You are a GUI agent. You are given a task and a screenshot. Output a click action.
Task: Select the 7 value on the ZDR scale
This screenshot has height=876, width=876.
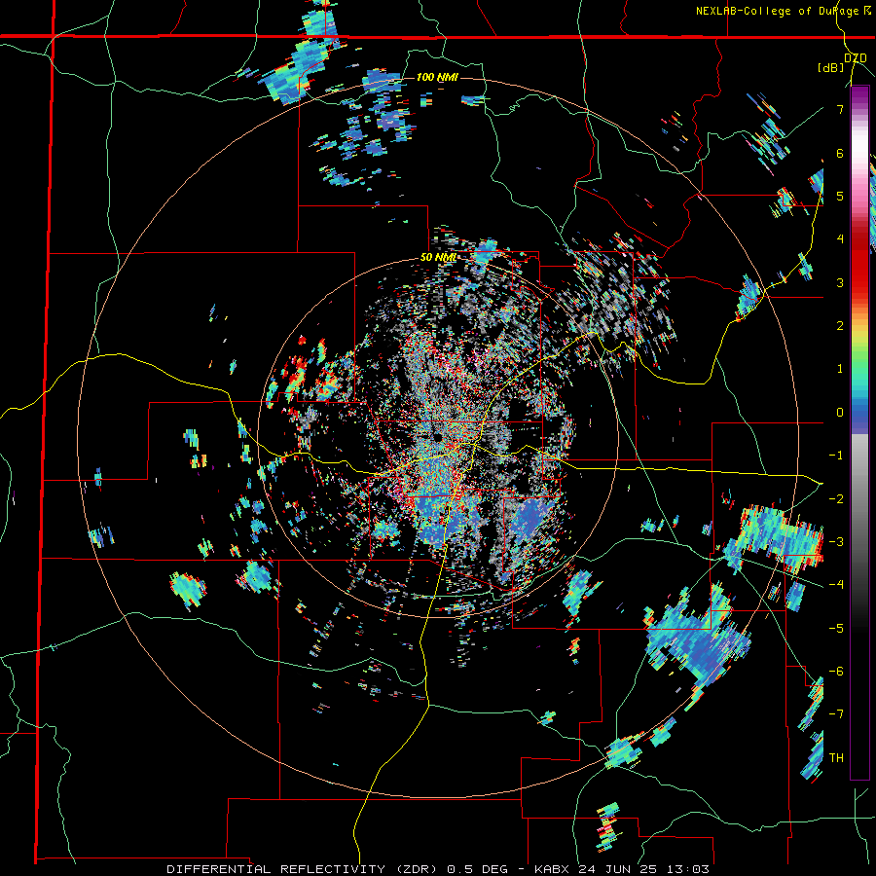tap(840, 109)
